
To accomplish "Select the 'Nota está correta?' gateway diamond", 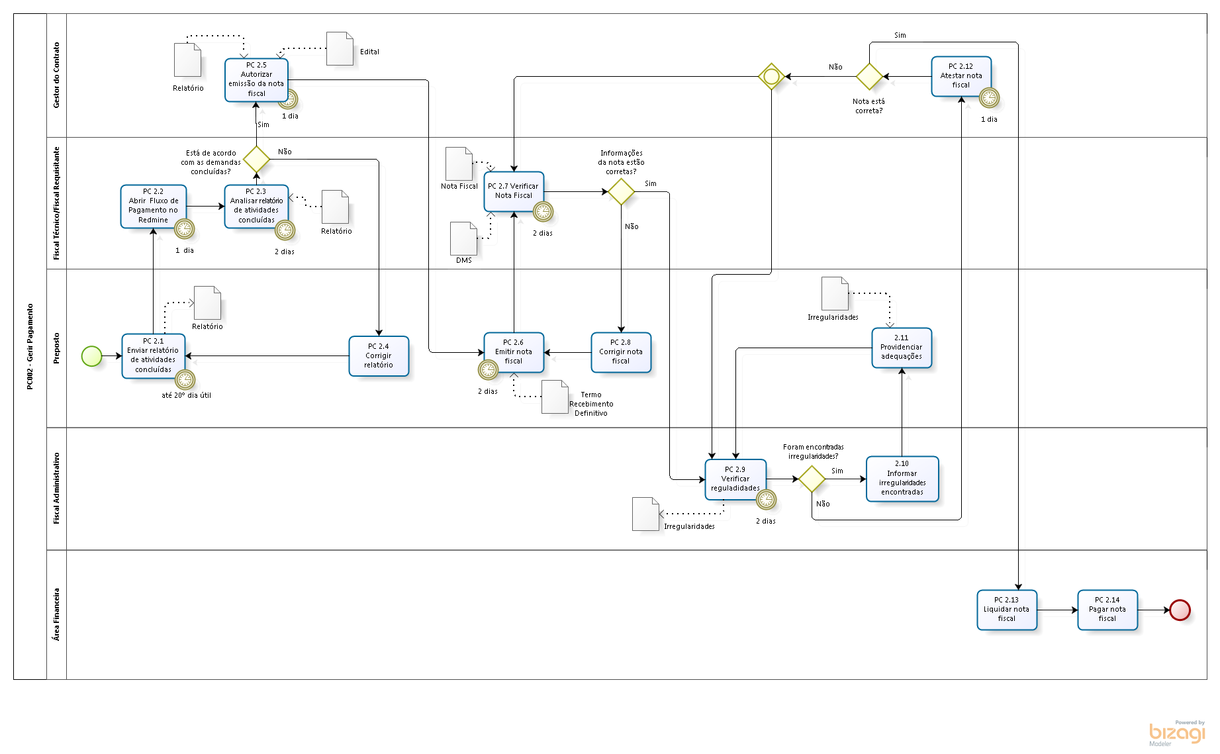I will pos(869,77).
